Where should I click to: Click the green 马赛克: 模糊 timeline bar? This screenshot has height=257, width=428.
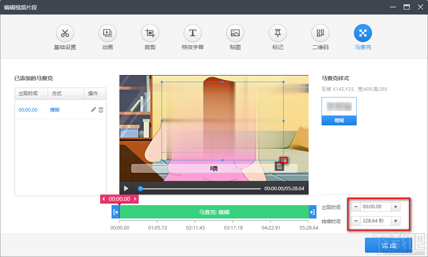point(215,212)
